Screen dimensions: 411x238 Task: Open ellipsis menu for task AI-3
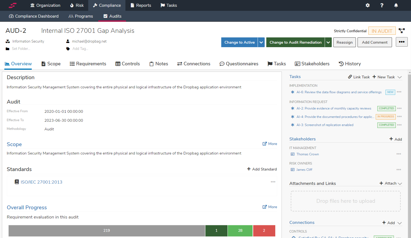pyautogui.click(x=399, y=125)
